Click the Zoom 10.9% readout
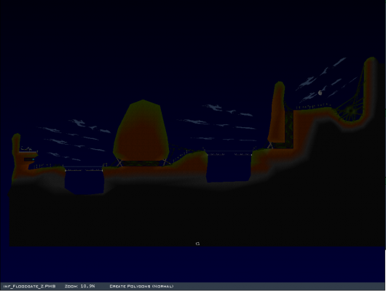Viewport: 386px width, 291px height. point(80,287)
